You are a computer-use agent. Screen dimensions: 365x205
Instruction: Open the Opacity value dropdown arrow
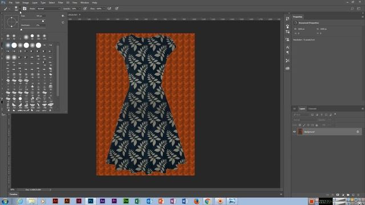point(80,9)
